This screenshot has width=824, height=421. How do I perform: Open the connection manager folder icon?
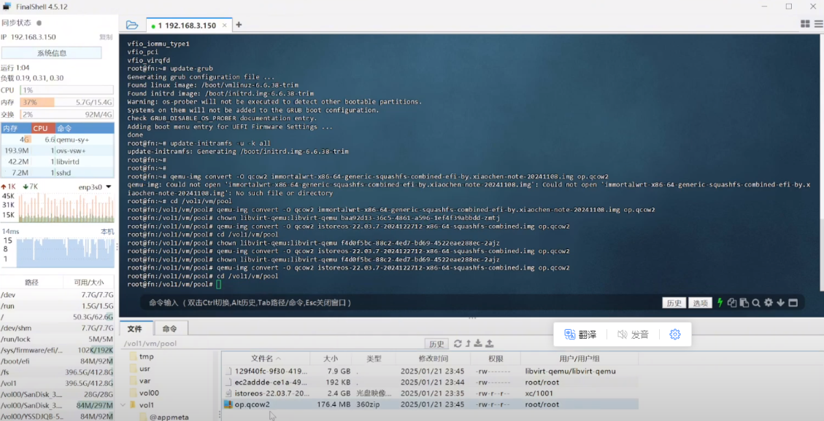click(132, 25)
